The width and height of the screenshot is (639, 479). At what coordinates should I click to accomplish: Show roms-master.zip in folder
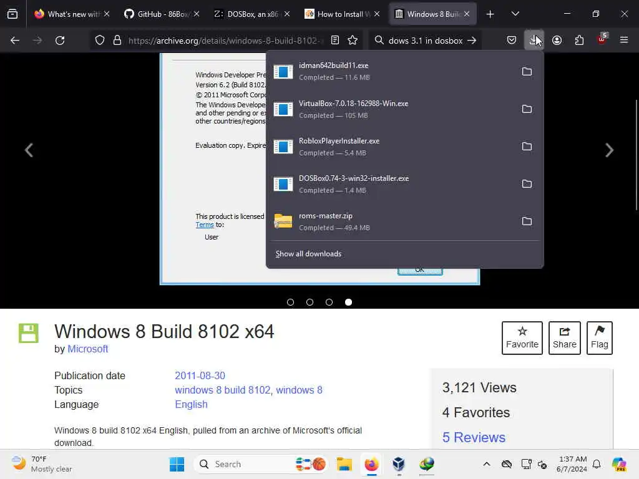click(x=527, y=221)
